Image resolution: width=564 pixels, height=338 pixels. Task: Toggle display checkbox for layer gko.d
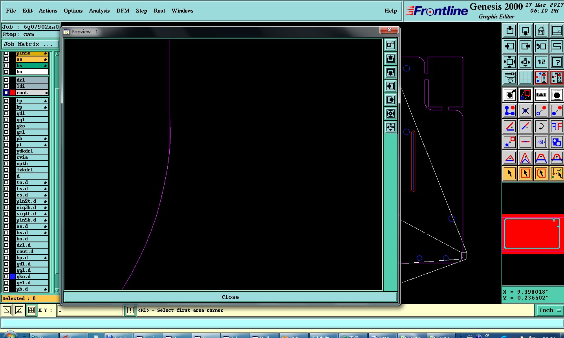[6, 276]
